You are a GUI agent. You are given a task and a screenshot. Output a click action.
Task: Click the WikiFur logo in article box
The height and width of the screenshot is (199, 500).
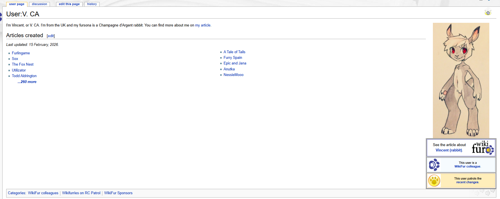tap(483, 147)
